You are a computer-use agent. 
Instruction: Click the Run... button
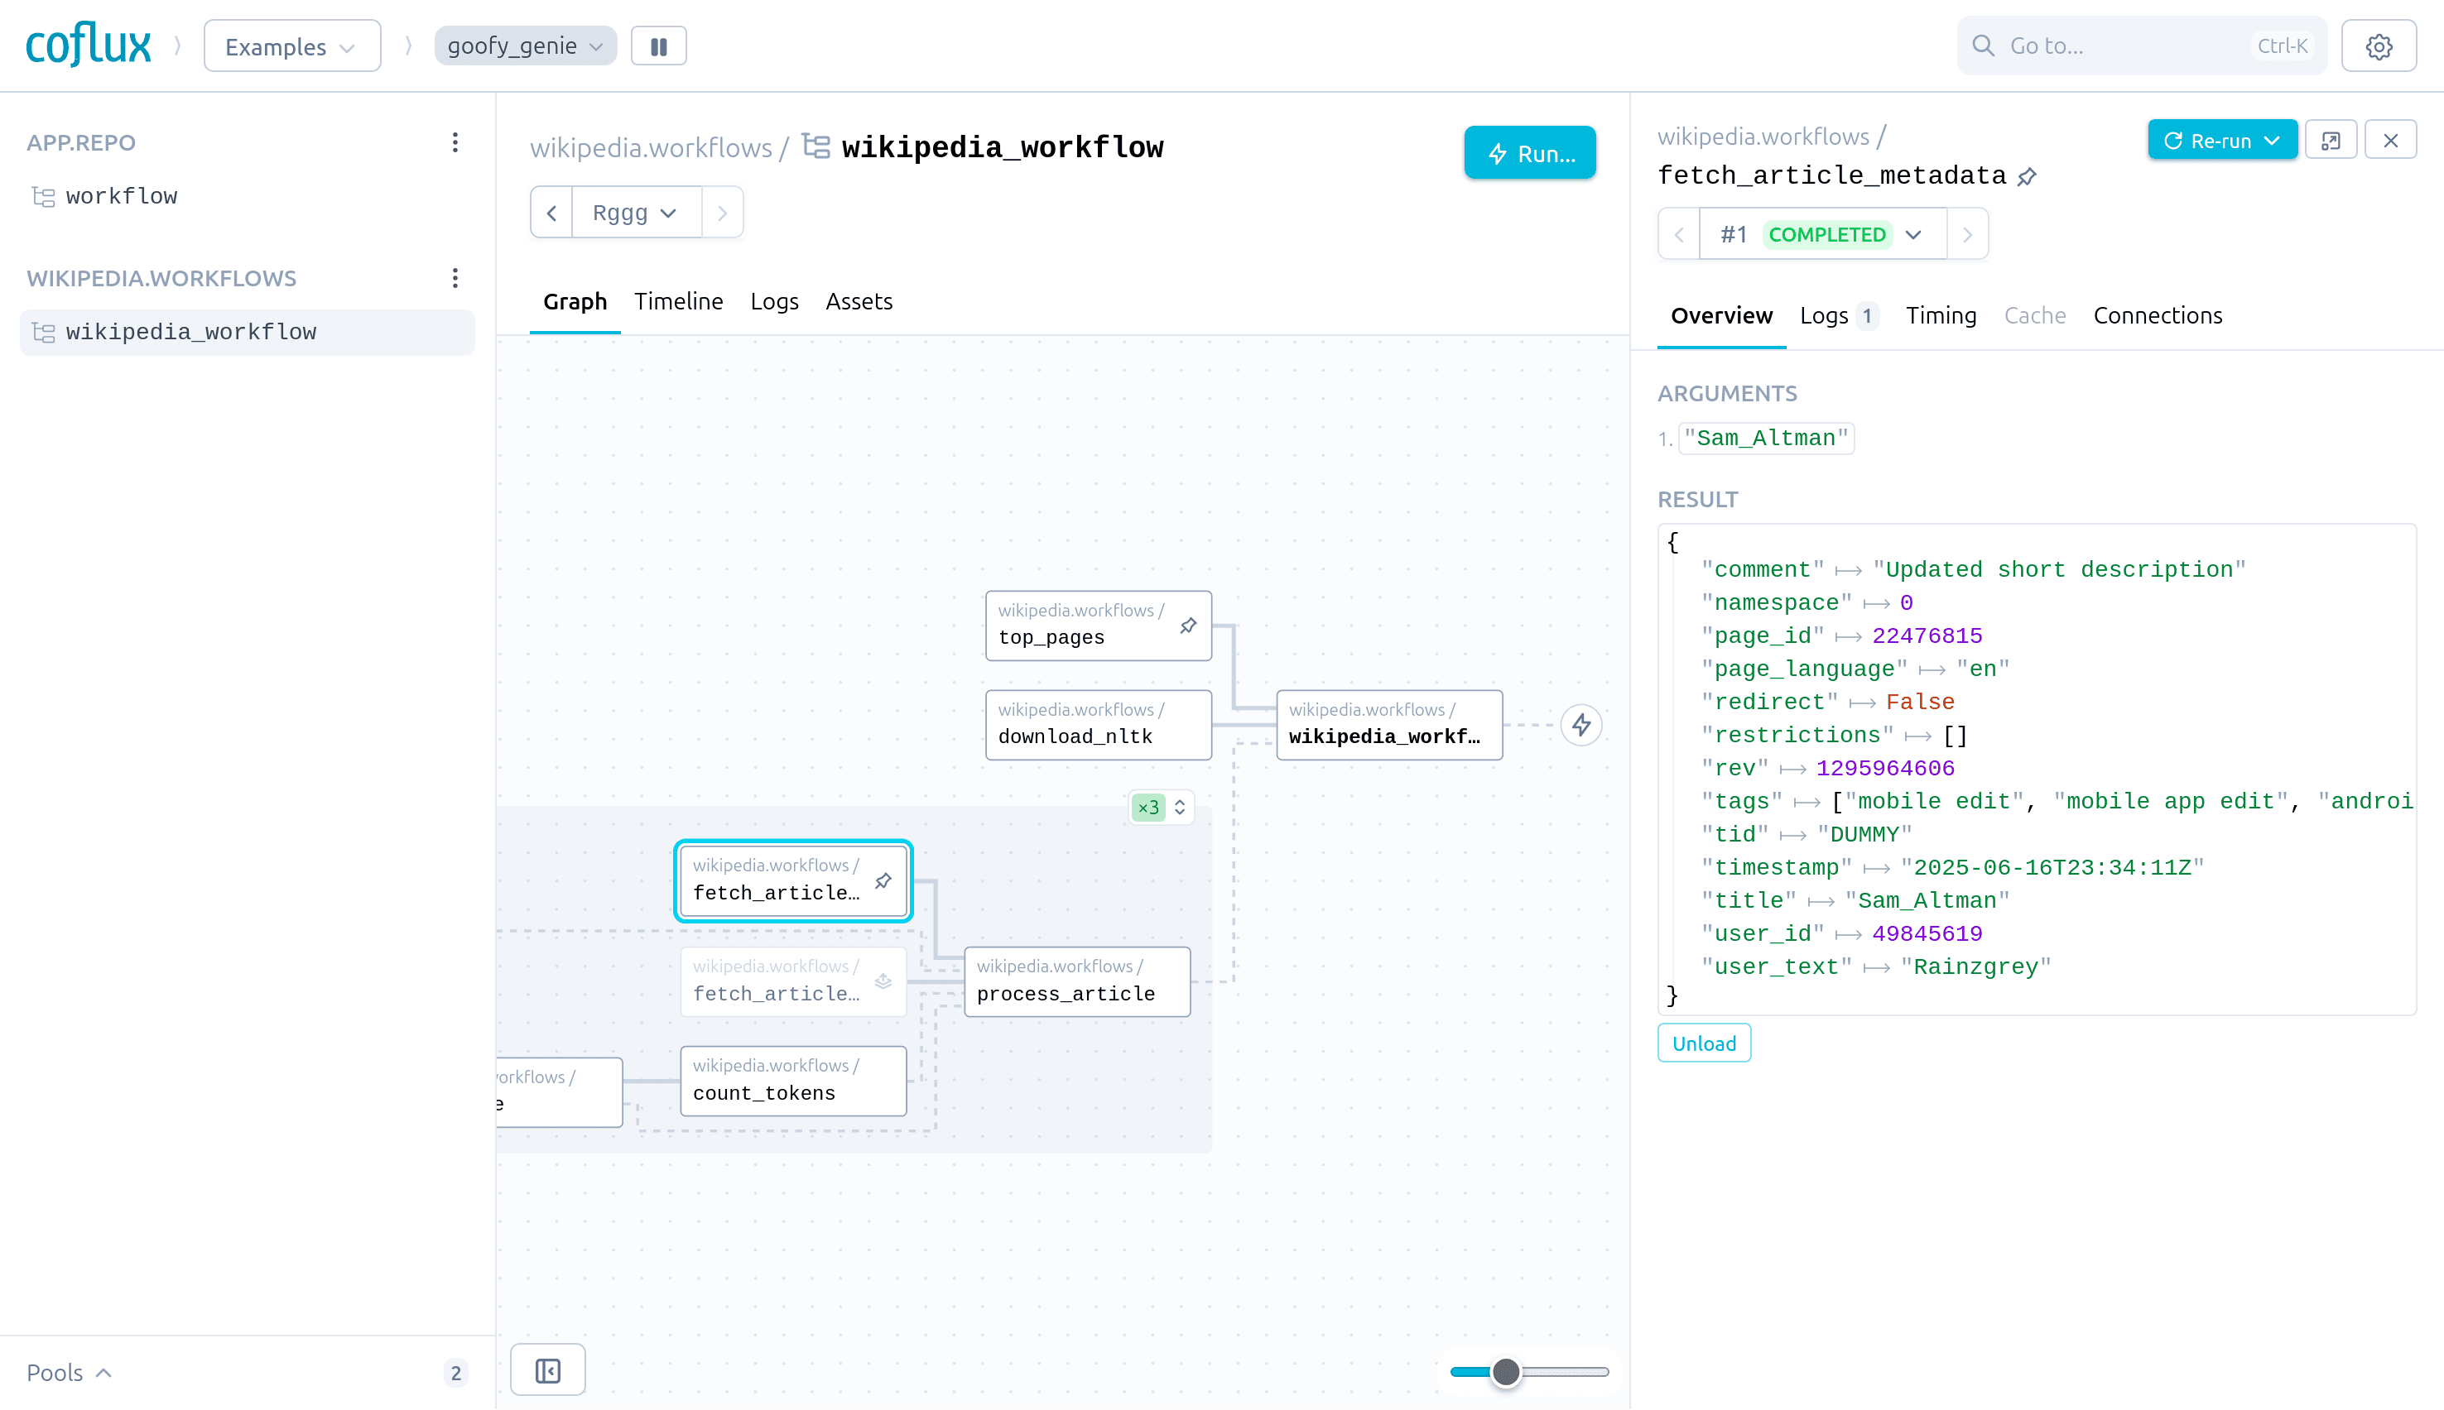[1529, 152]
